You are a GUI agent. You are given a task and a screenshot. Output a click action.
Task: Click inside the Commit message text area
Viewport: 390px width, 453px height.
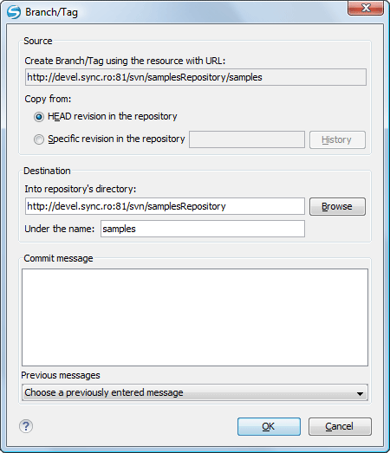(x=195, y=318)
